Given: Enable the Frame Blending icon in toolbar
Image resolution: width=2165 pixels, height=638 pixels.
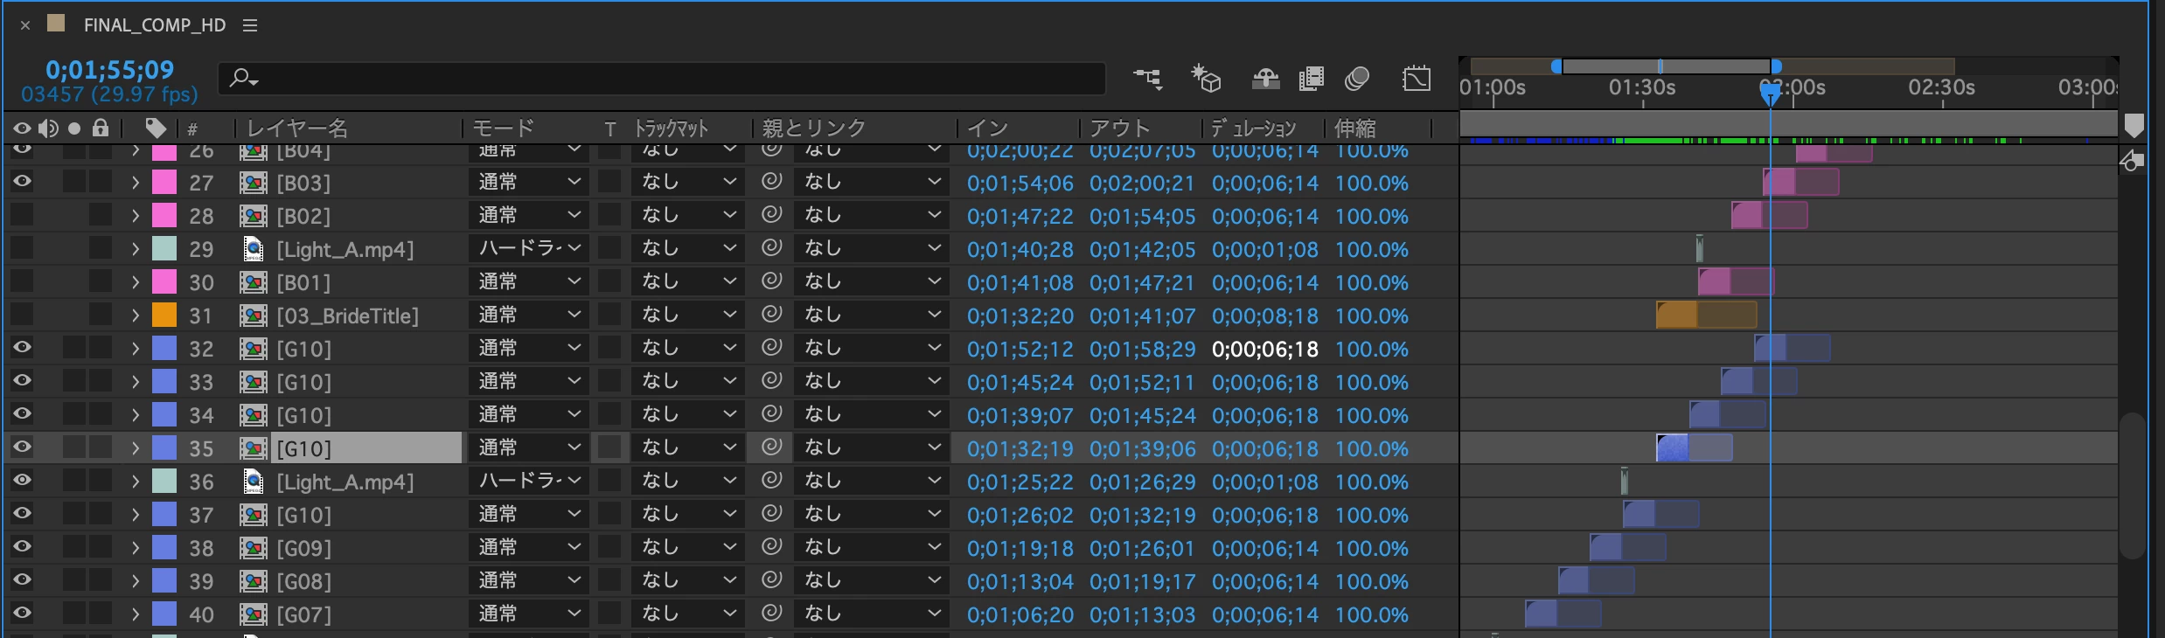Looking at the screenshot, I should (1312, 79).
